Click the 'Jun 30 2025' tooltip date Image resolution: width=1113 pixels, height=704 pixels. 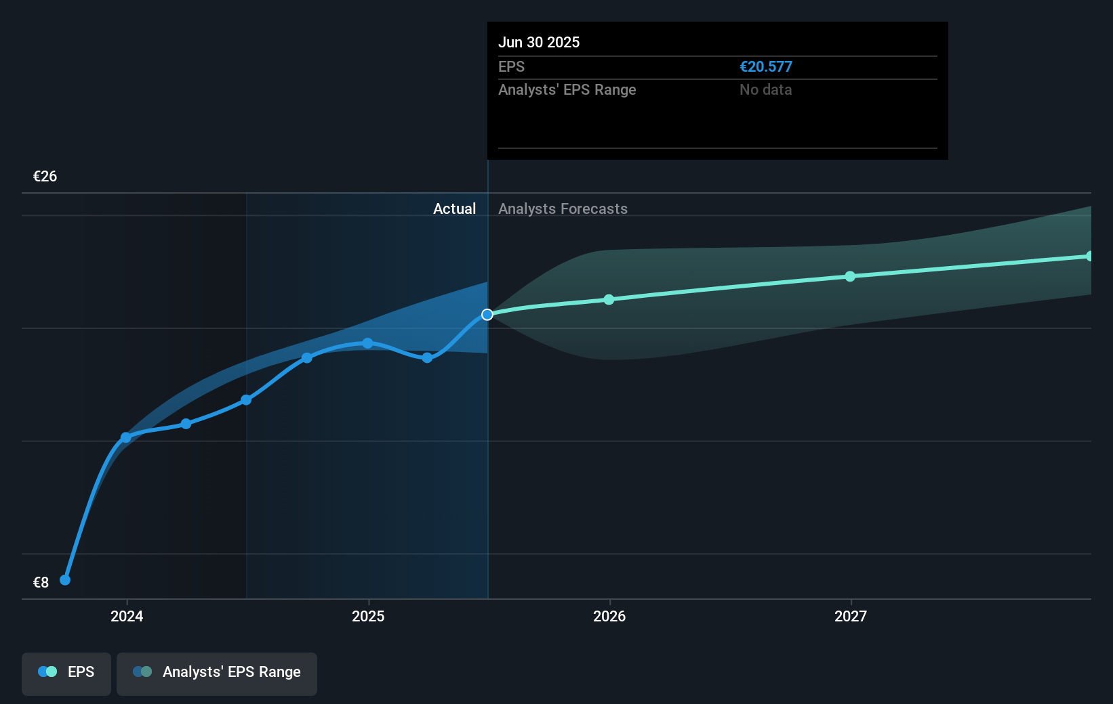point(539,42)
